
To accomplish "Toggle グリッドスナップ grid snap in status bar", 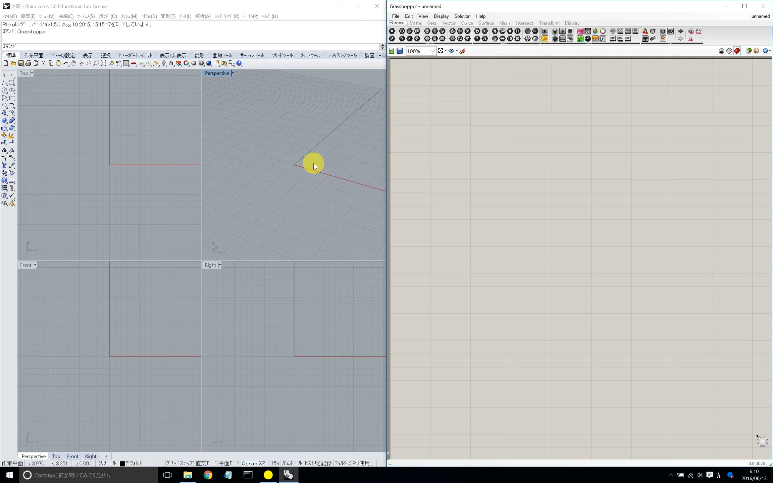I will click(x=179, y=463).
